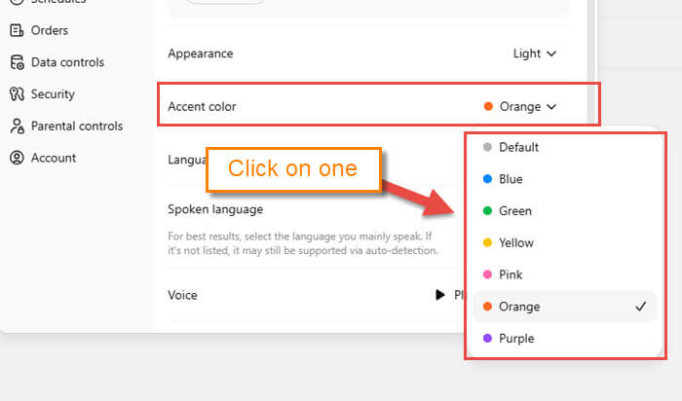
Task: Select Purple accent color option
Action: pyautogui.click(x=516, y=339)
